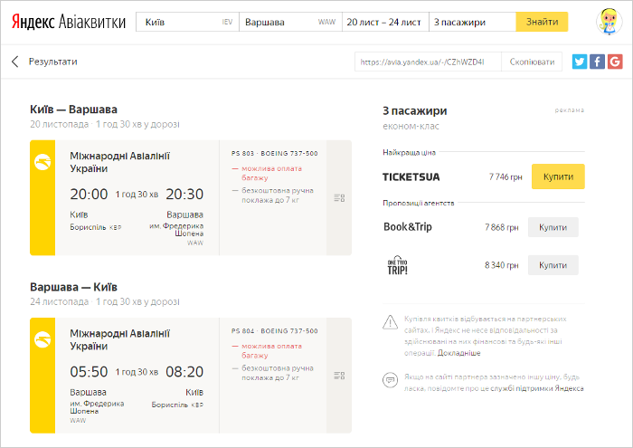Image resolution: width=633 pixels, height=448 pixels.
Task: Click the PS 803 · BOEING 737-500 label
Action: tap(275, 154)
